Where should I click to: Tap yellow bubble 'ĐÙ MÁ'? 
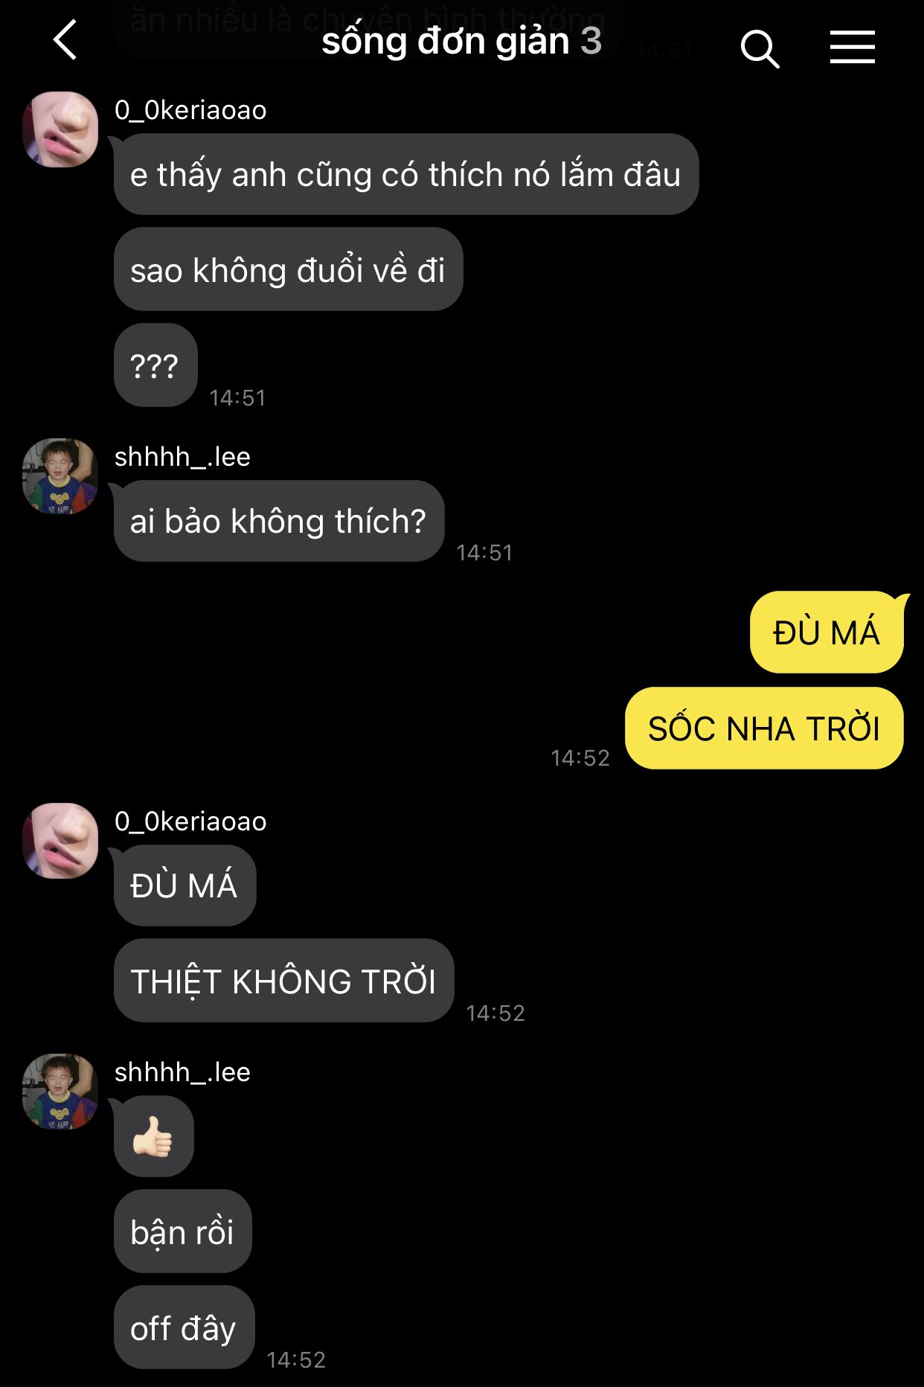[x=827, y=632]
